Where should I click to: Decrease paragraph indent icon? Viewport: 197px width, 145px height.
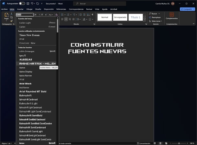[81, 15]
